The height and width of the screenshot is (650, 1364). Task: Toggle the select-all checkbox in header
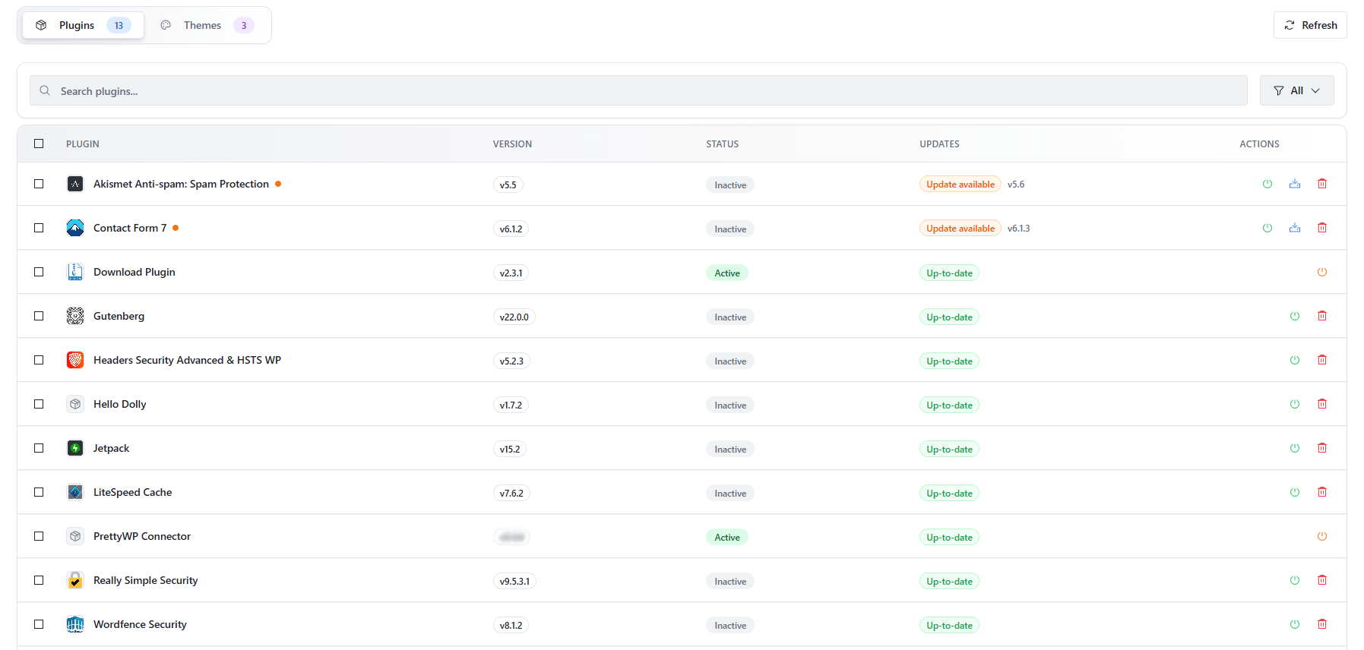(39, 144)
